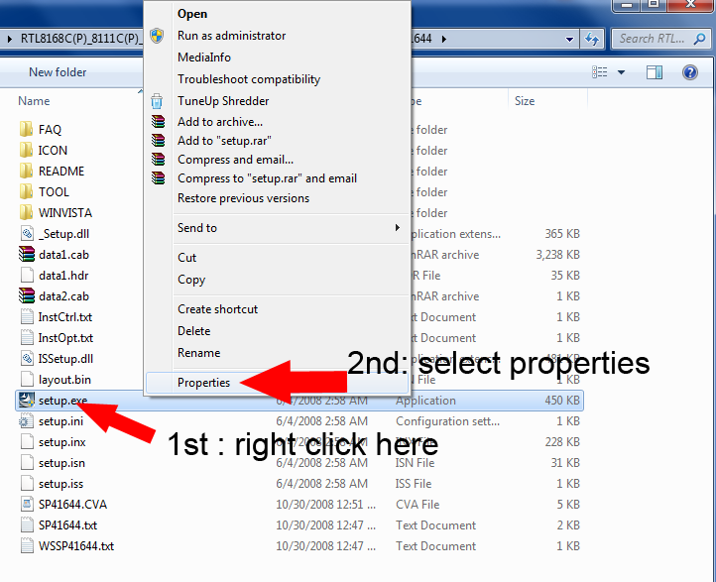Click the New folder button
Screen dimensions: 716x582
click(x=58, y=72)
